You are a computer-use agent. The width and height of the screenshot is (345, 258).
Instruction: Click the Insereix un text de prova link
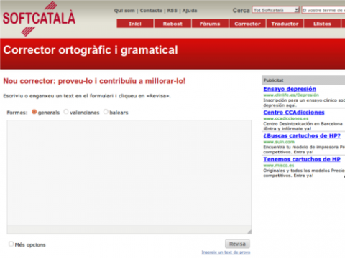226,252
